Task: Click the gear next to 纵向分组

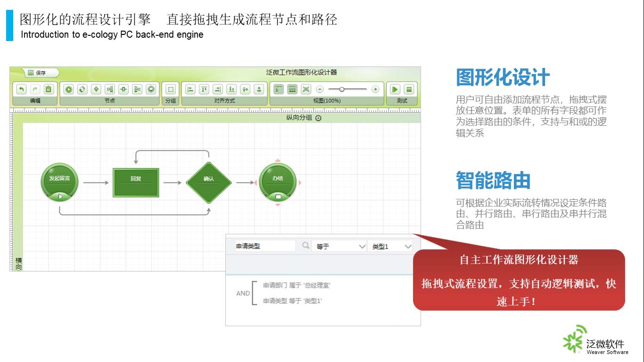Action: tap(318, 118)
